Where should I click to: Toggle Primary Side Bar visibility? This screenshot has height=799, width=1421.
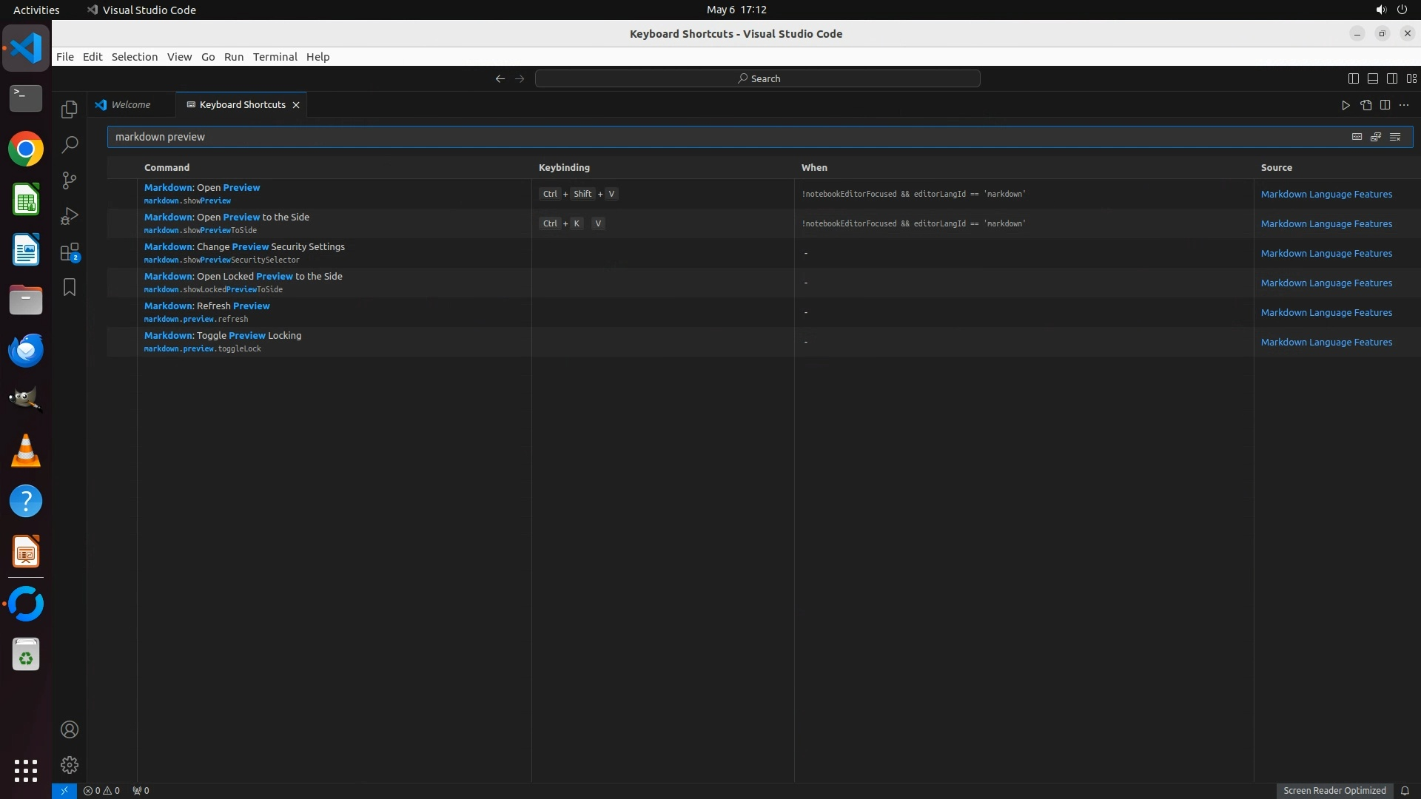[x=1353, y=78]
